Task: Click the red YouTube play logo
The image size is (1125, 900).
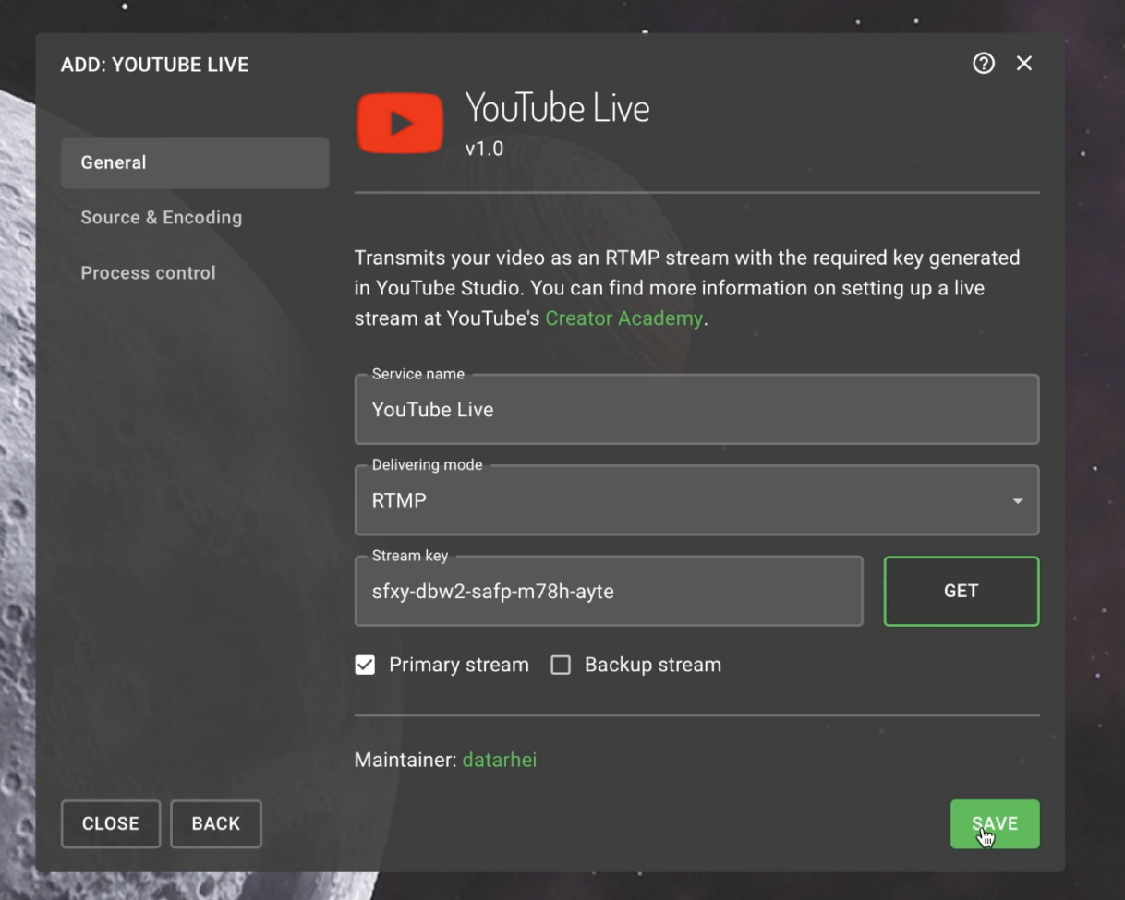Action: point(400,123)
